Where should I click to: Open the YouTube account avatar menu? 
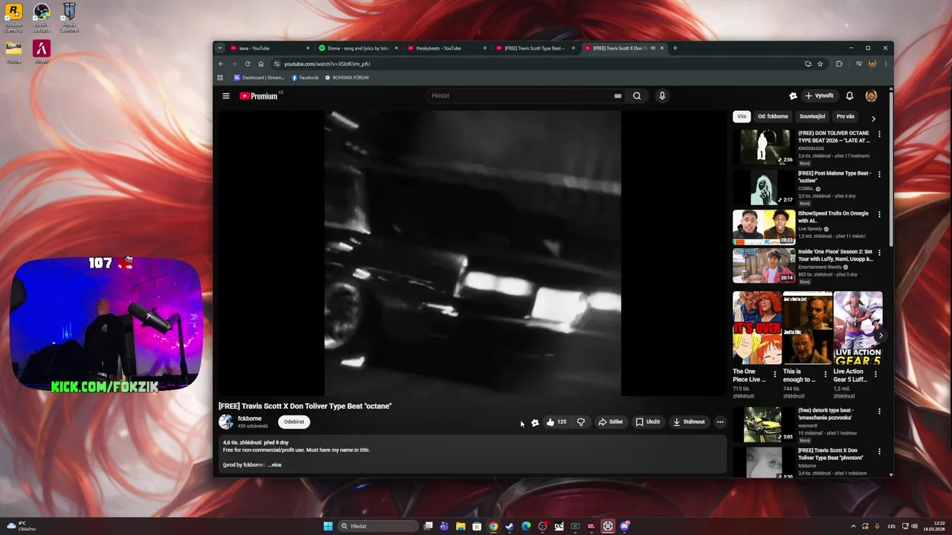[871, 96]
